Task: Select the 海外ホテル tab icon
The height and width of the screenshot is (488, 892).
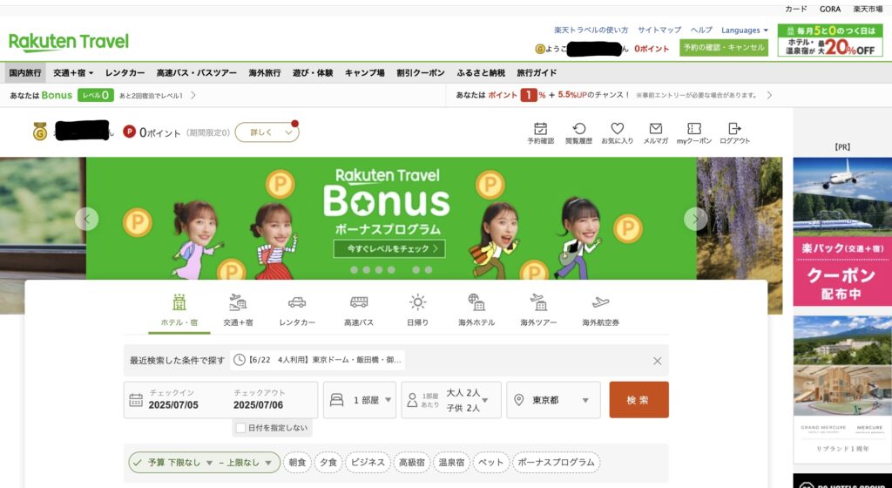Action: pyautogui.click(x=476, y=302)
